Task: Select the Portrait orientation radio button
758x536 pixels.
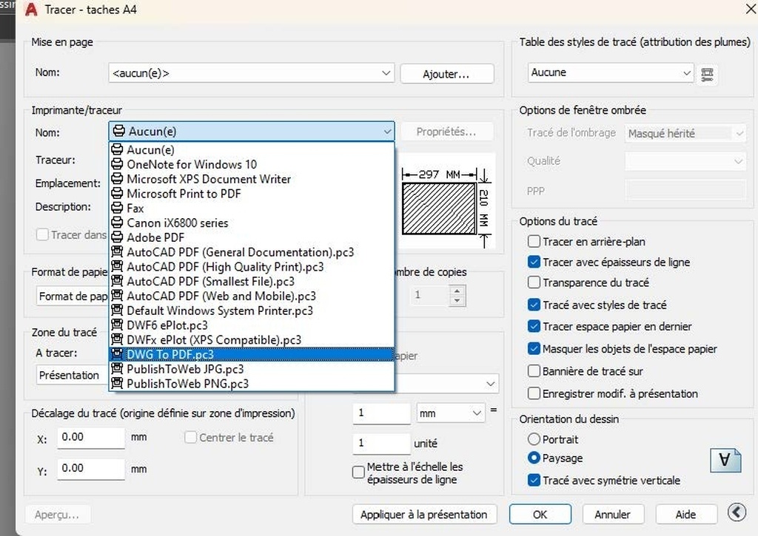Action: (x=534, y=439)
